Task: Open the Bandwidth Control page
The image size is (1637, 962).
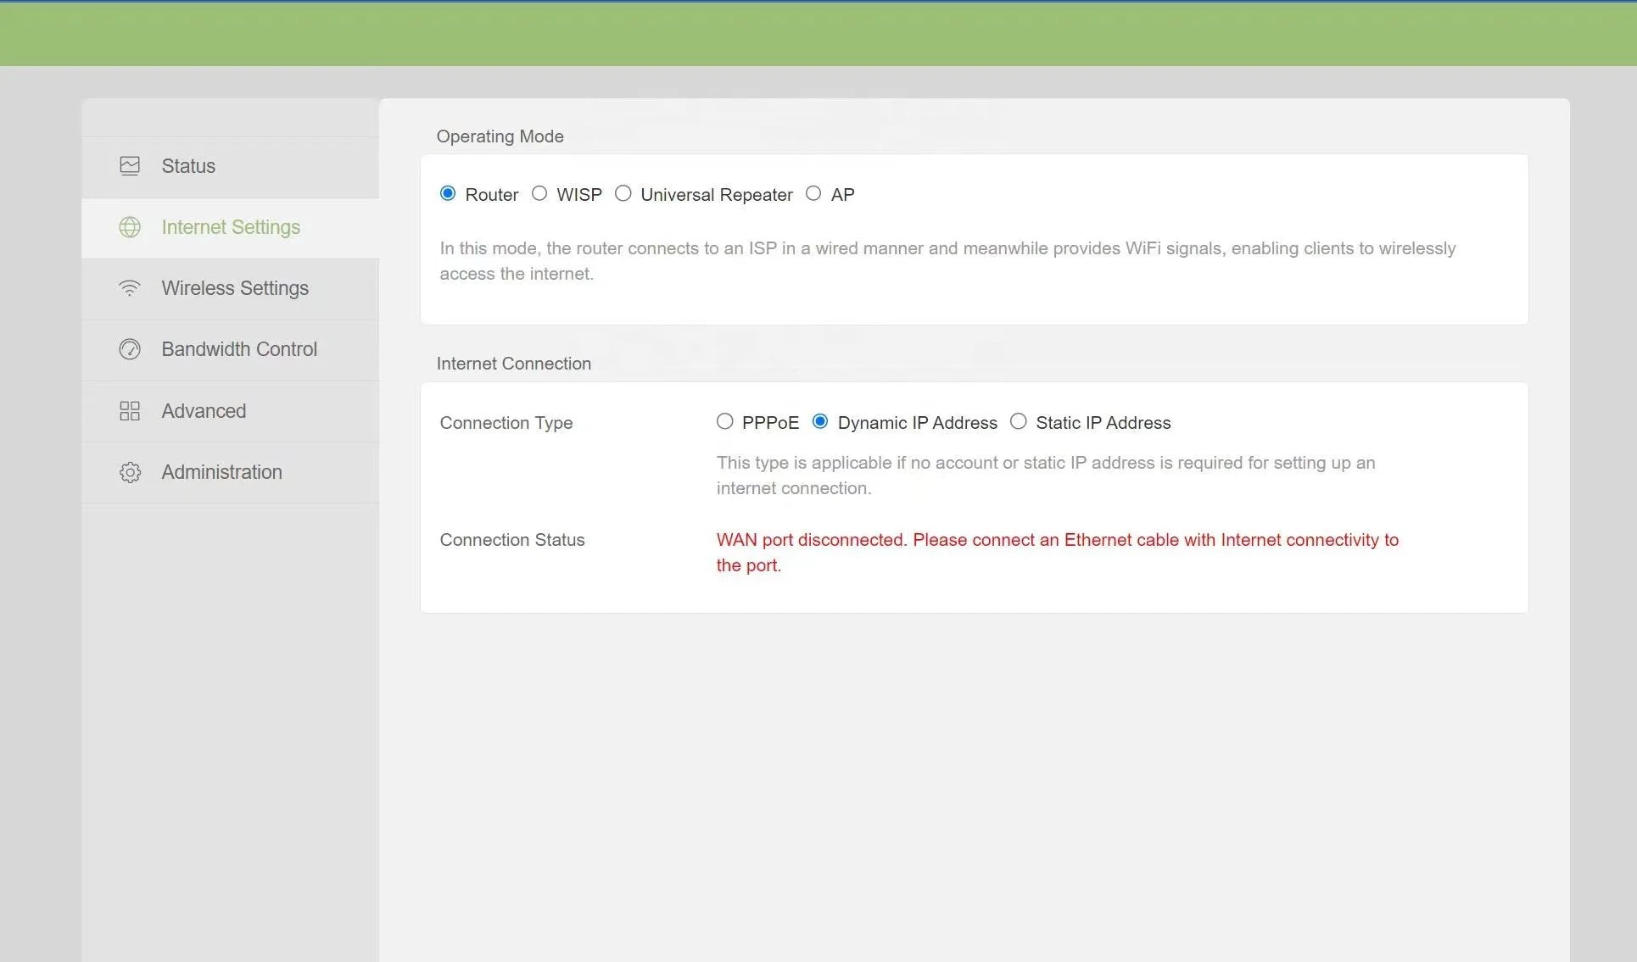Action: [230, 350]
